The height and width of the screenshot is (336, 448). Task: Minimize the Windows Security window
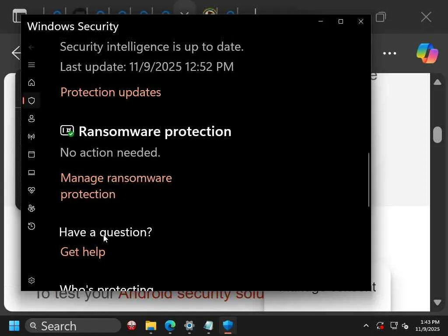coord(321,21)
